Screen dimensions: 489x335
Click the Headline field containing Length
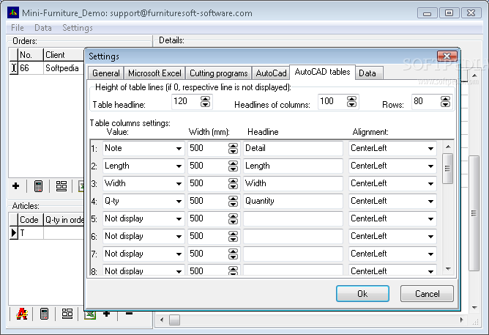pyautogui.click(x=293, y=166)
